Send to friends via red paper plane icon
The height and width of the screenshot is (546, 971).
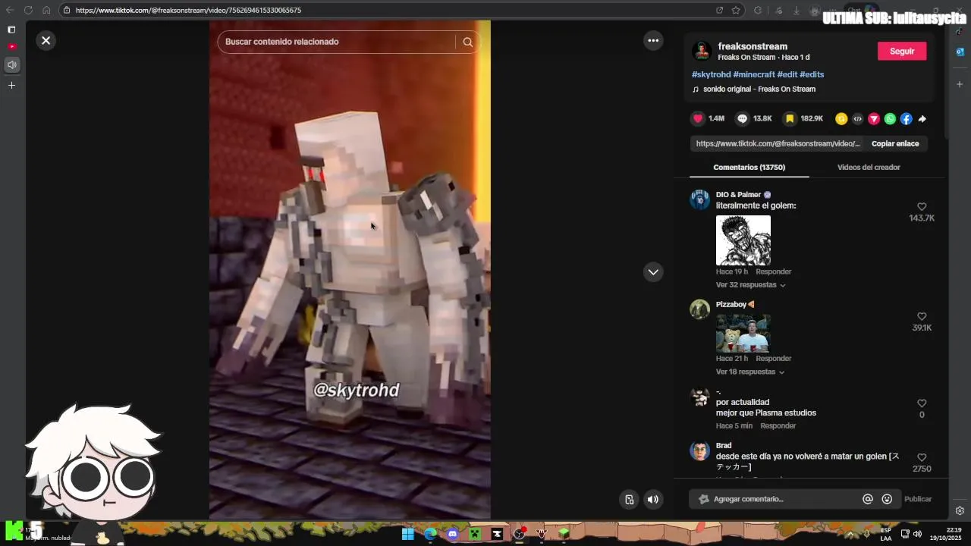[x=874, y=118]
